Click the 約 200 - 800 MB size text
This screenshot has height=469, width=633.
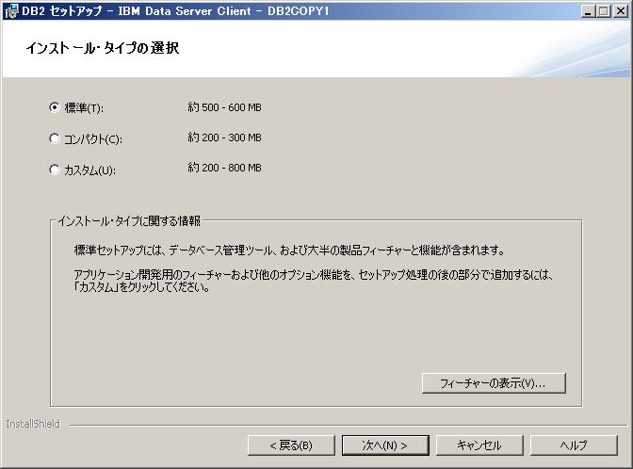[224, 168]
